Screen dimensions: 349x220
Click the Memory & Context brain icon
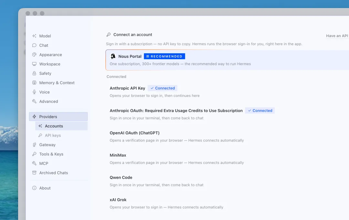pyautogui.click(x=34, y=82)
